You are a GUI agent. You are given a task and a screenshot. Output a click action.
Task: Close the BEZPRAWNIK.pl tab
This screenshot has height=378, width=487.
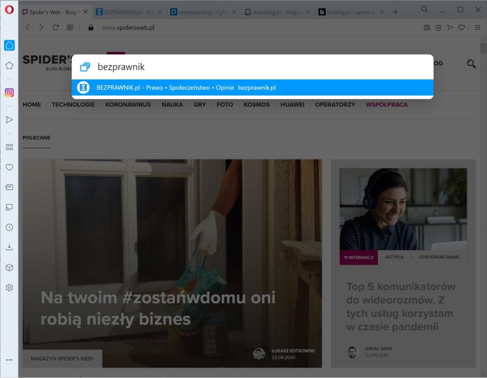coord(160,12)
